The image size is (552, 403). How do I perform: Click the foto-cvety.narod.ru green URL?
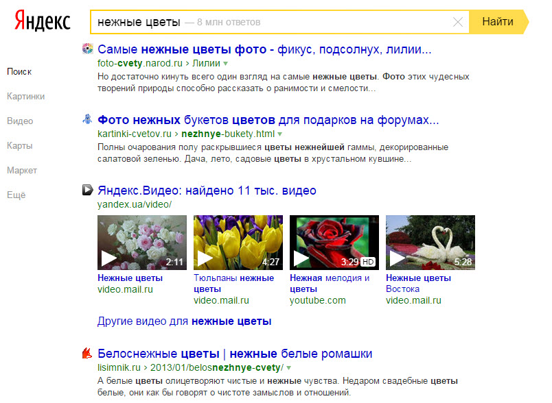tap(140, 63)
